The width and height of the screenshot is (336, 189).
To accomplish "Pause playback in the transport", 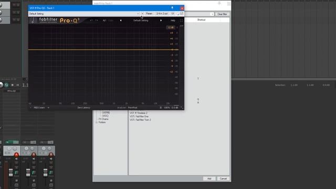I will 17,85.
